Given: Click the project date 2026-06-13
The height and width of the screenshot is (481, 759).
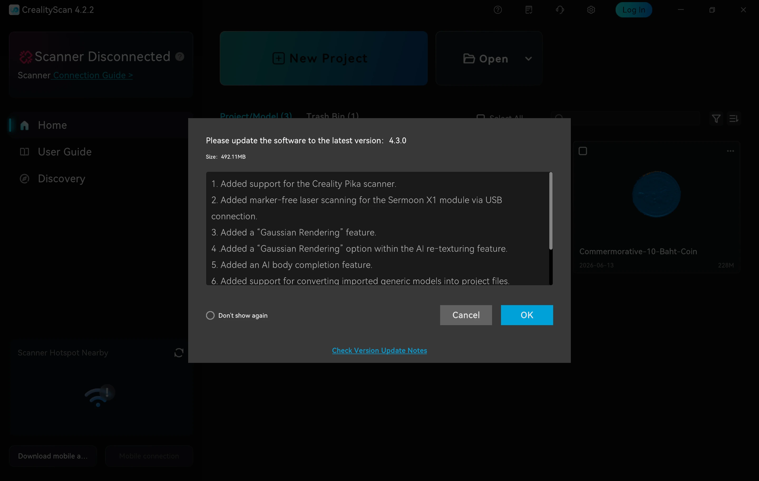Looking at the screenshot, I should [x=596, y=265].
